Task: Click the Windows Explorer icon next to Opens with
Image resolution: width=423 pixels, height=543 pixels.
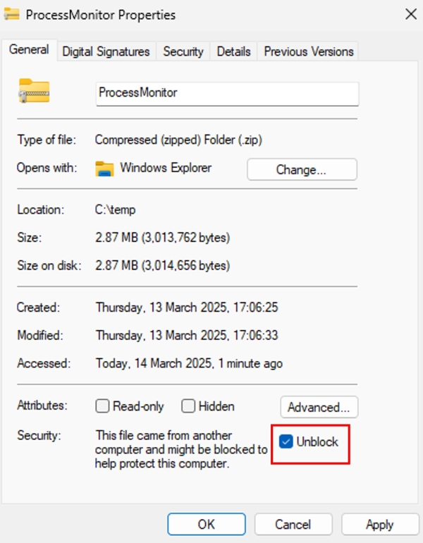Action: (x=104, y=169)
